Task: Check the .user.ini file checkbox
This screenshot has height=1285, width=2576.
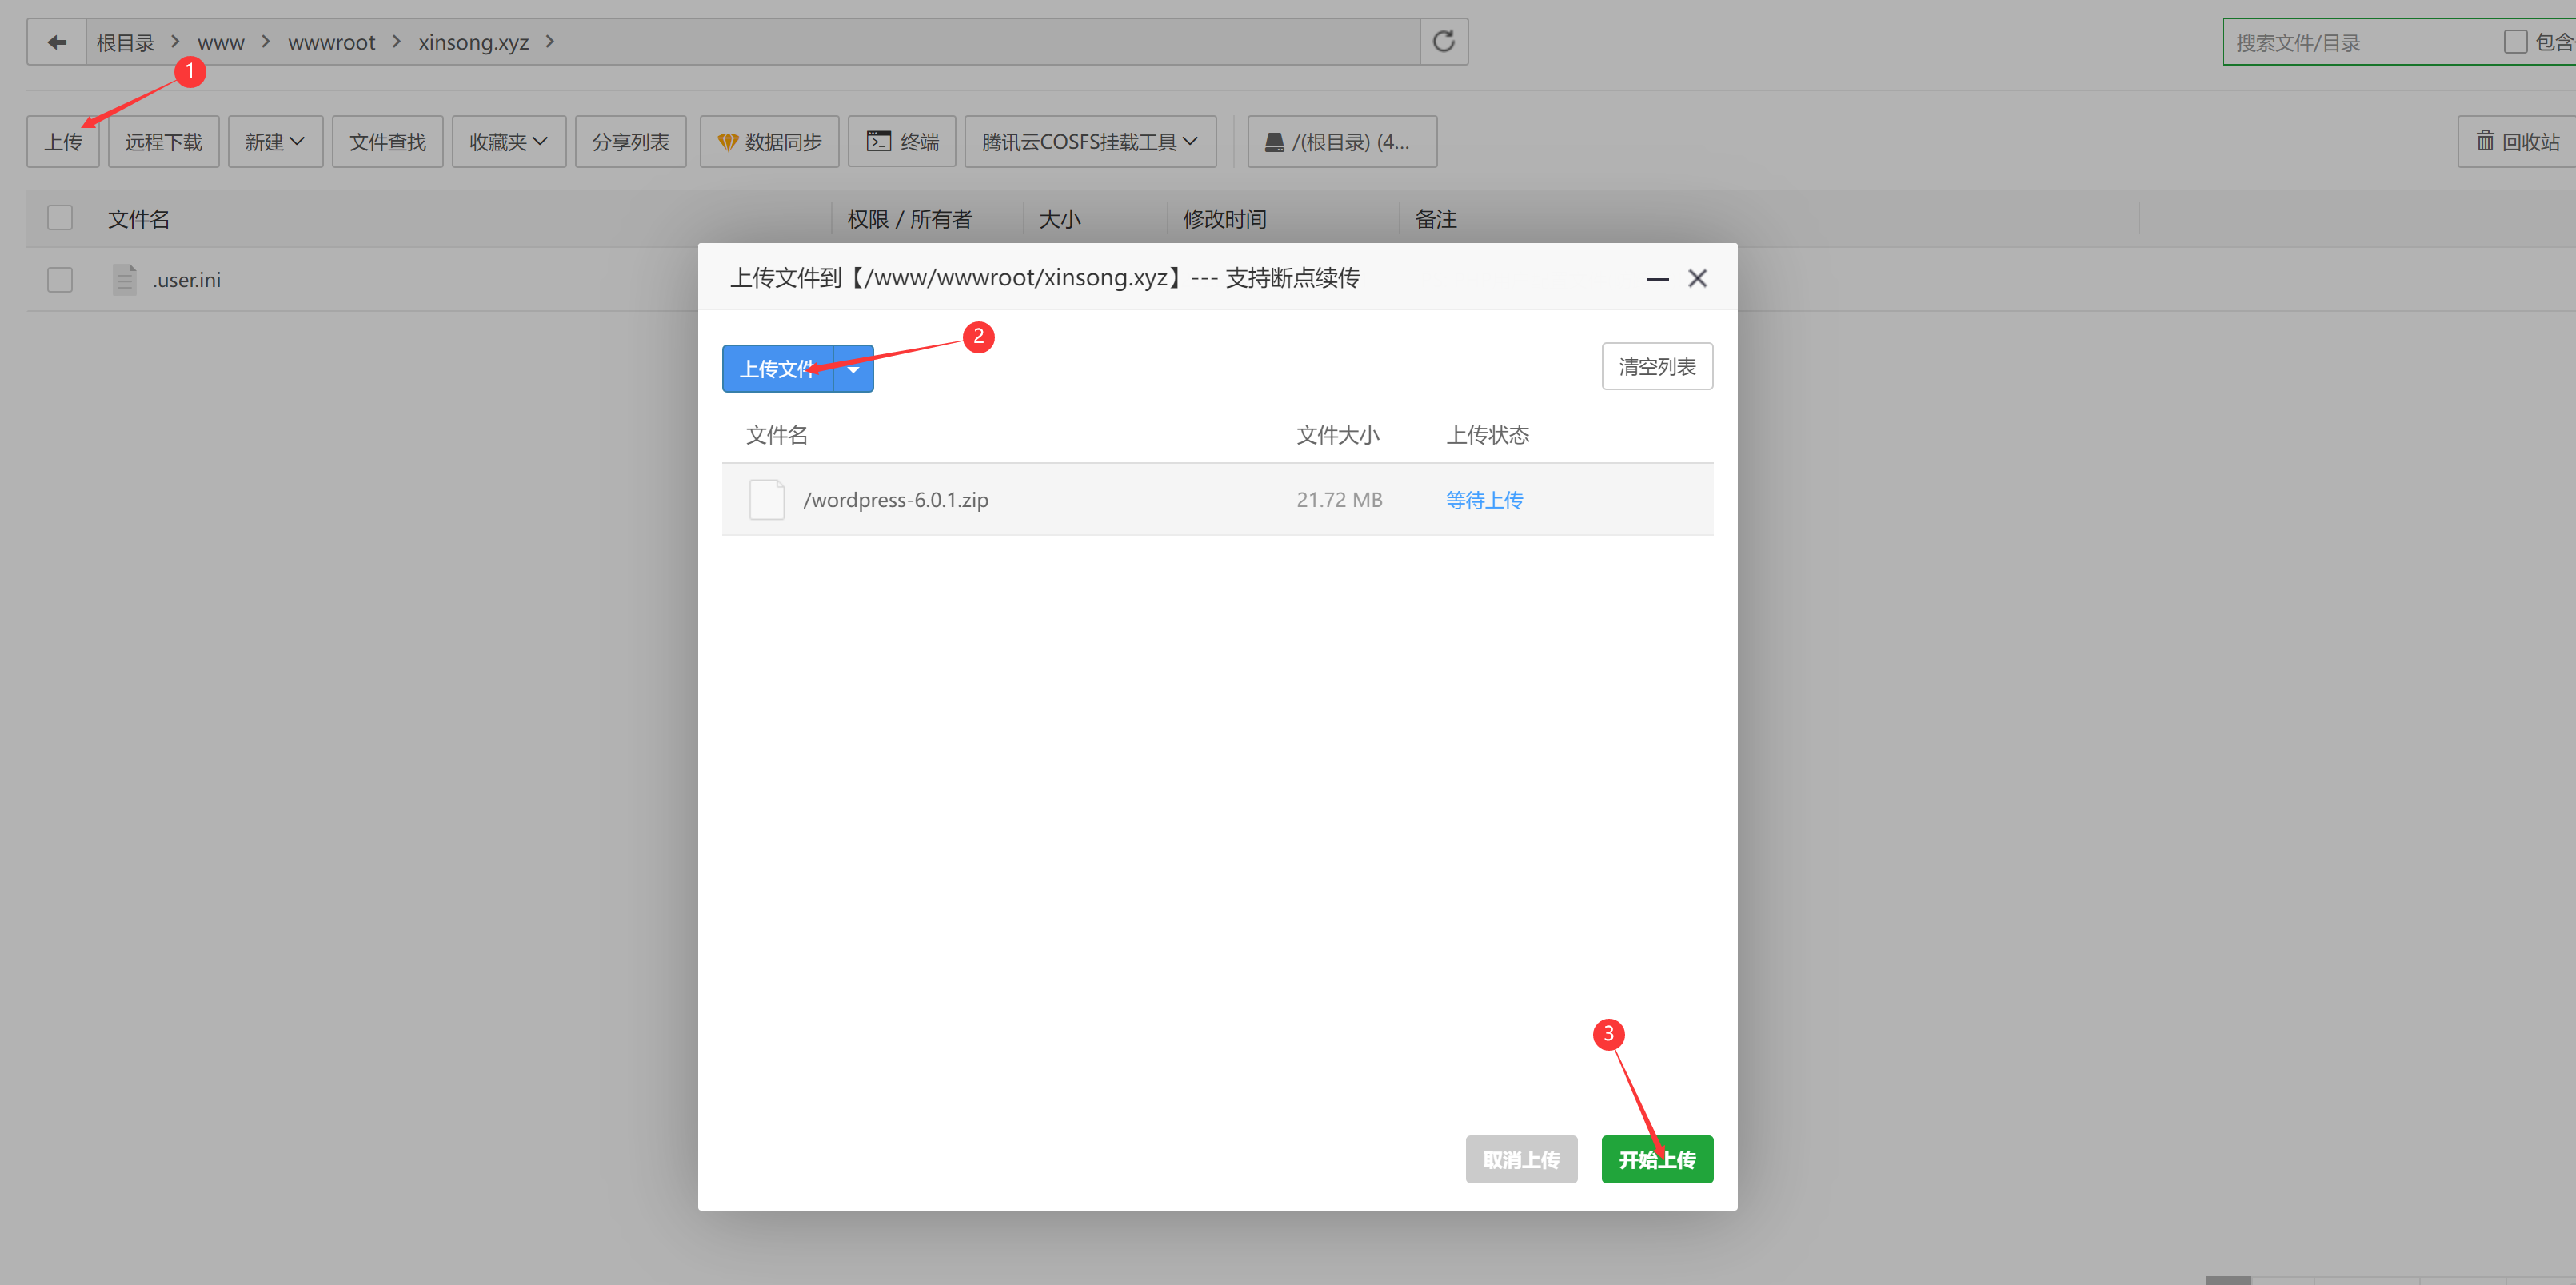Action: tap(60, 280)
